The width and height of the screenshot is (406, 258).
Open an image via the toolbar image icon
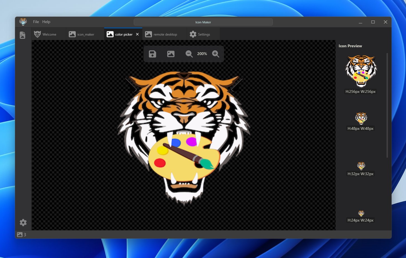click(x=171, y=54)
